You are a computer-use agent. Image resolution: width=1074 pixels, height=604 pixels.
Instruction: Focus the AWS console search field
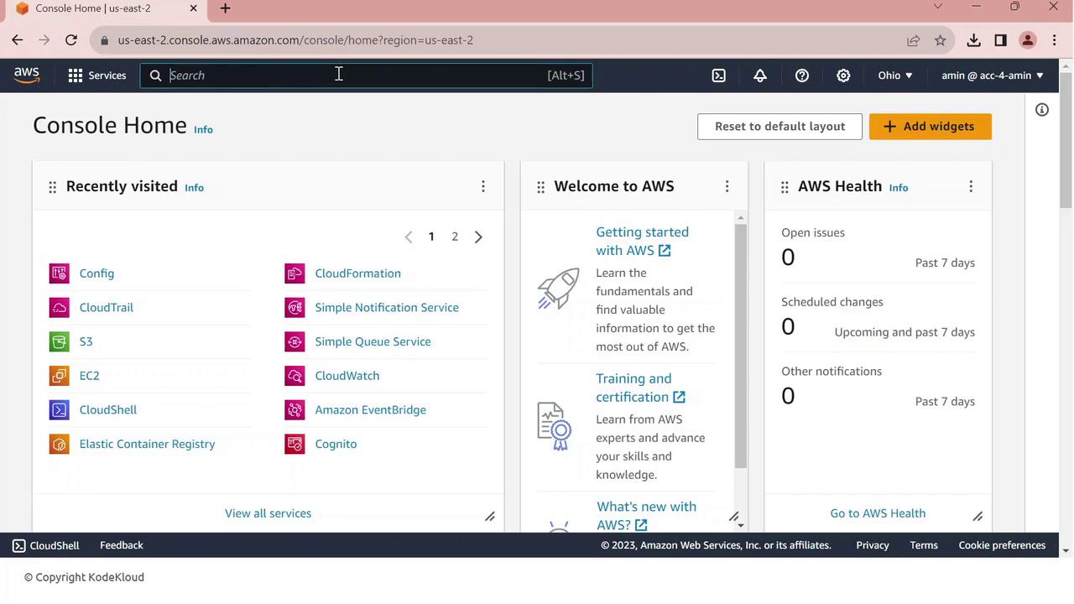pos(367,75)
